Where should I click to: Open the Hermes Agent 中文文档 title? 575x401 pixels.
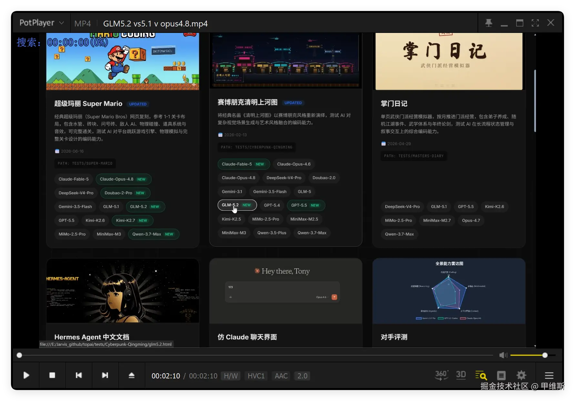92,337
